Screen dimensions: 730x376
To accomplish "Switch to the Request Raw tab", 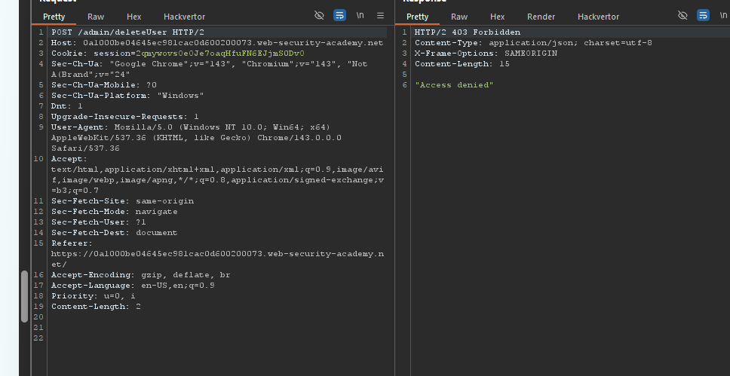I will tap(96, 17).
